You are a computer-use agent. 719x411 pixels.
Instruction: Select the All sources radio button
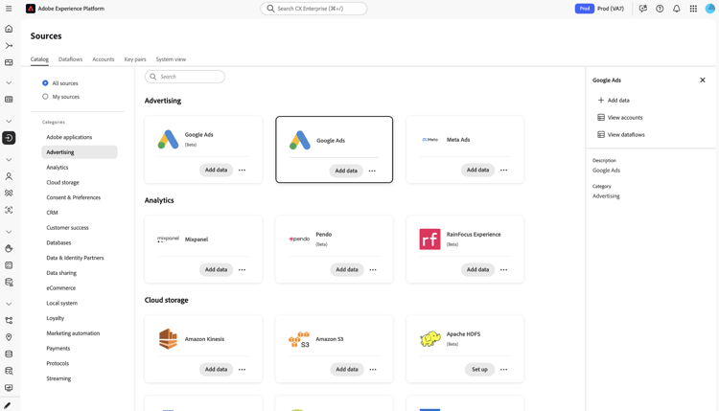(45, 83)
